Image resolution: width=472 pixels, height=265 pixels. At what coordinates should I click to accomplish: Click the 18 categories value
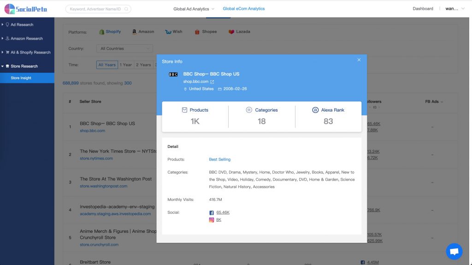coord(262,121)
